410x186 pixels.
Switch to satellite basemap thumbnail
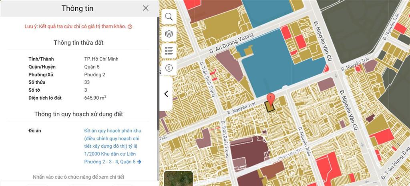(178, 179)
